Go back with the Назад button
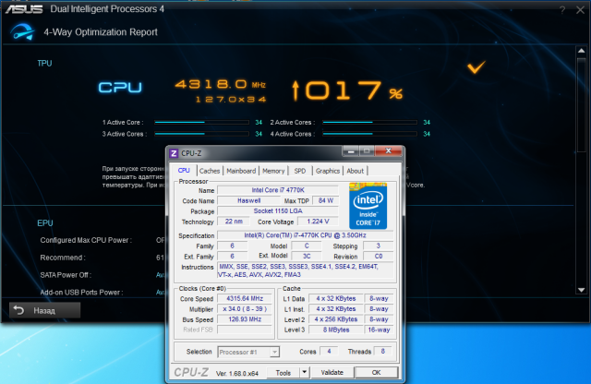 pyautogui.click(x=45, y=310)
